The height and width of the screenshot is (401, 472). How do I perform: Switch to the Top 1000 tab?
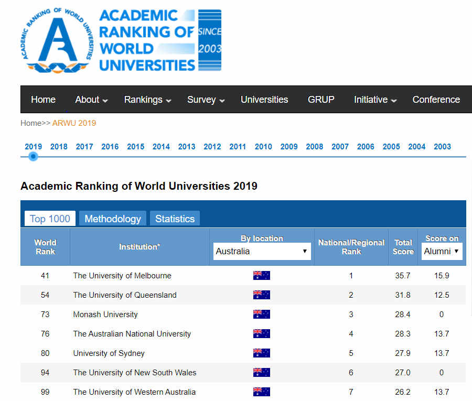pyautogui.click(x=50, y=219)
